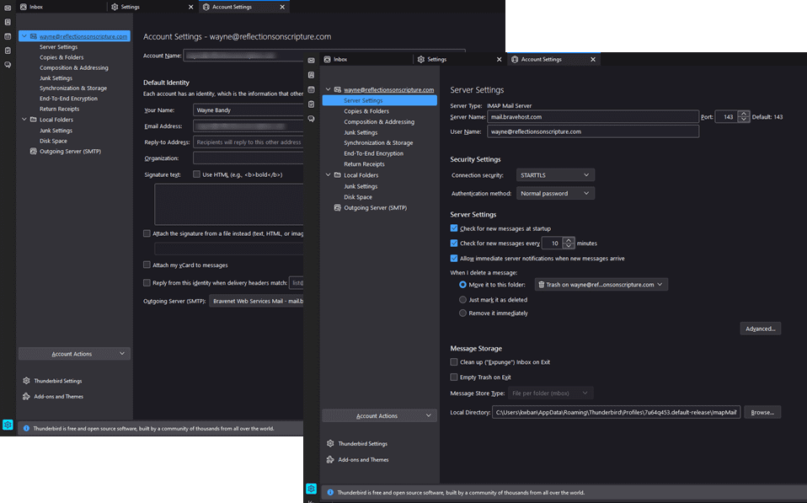The height and width of the screenshot is (503, 807).
Task: Open Chat icon in front window sidebar
Action: coord(312,119)
